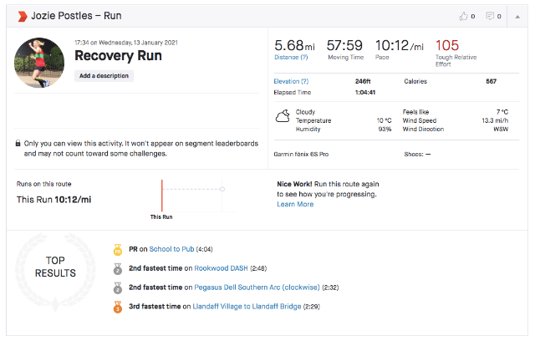Click the athlete profile photo
Viewport: 535px width, 341px height.
click(x=40, y=64)
